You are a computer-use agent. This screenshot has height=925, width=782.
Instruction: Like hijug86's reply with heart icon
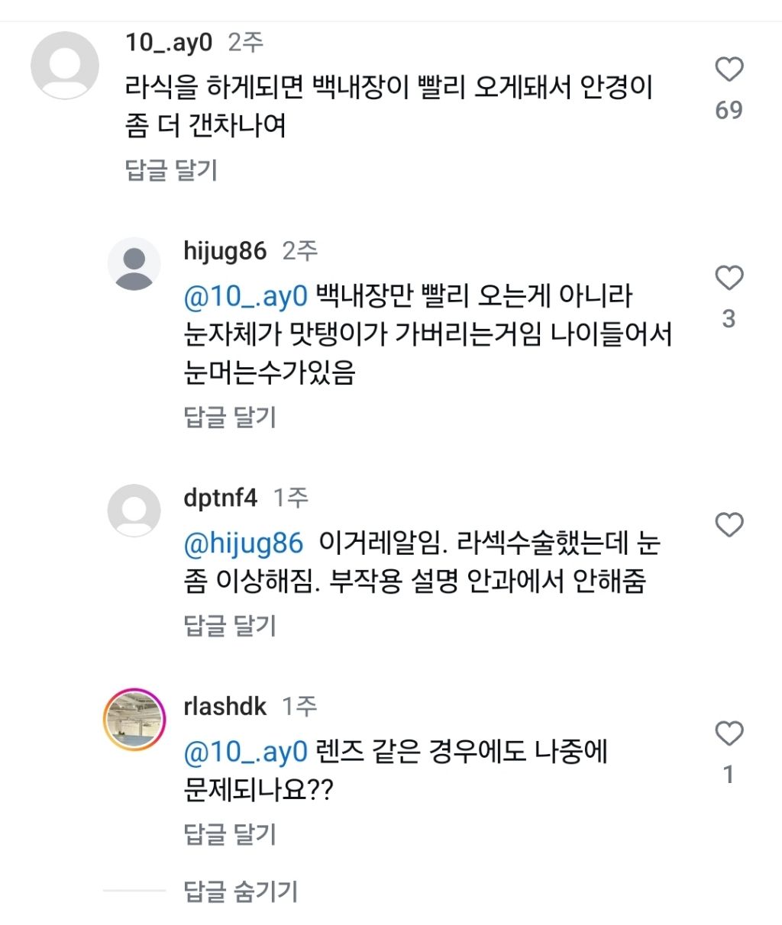pos(729,279)
